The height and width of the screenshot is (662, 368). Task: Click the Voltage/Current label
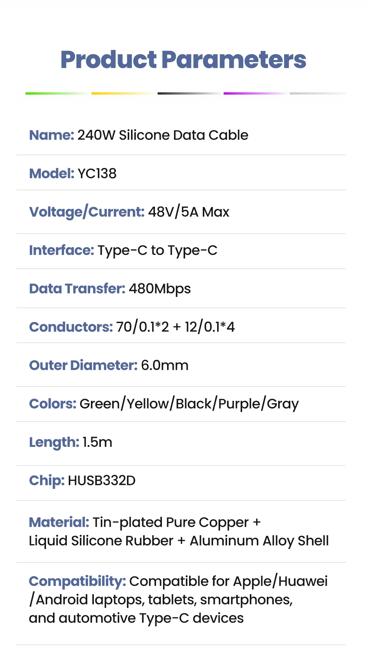(86, 212)
